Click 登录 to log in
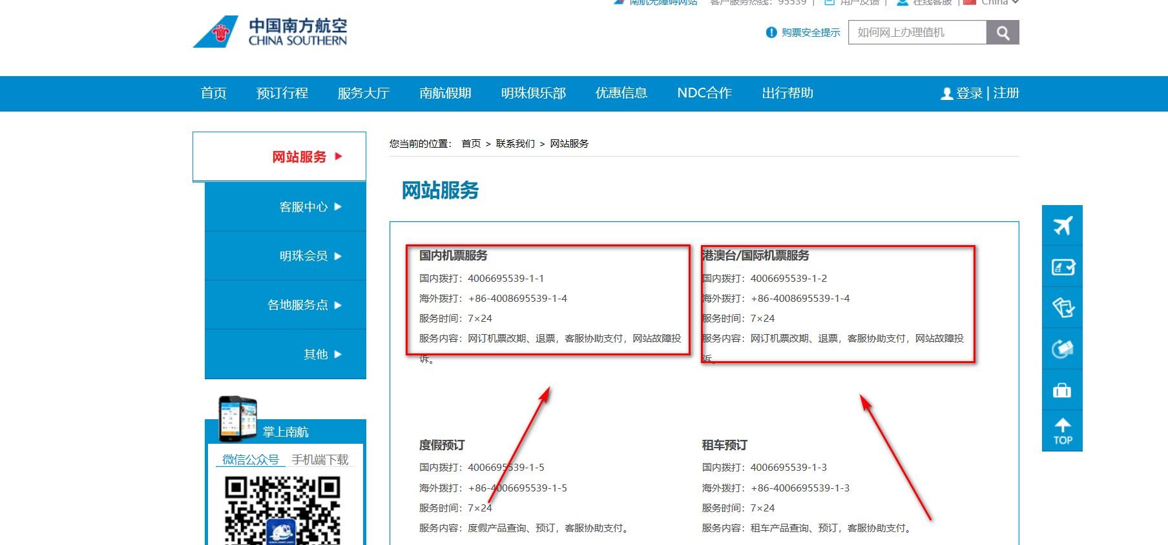1168x545 pixels. point(969,94)
